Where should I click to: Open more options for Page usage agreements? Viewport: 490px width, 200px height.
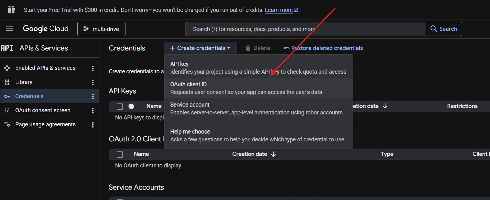[x=93, y=124]
